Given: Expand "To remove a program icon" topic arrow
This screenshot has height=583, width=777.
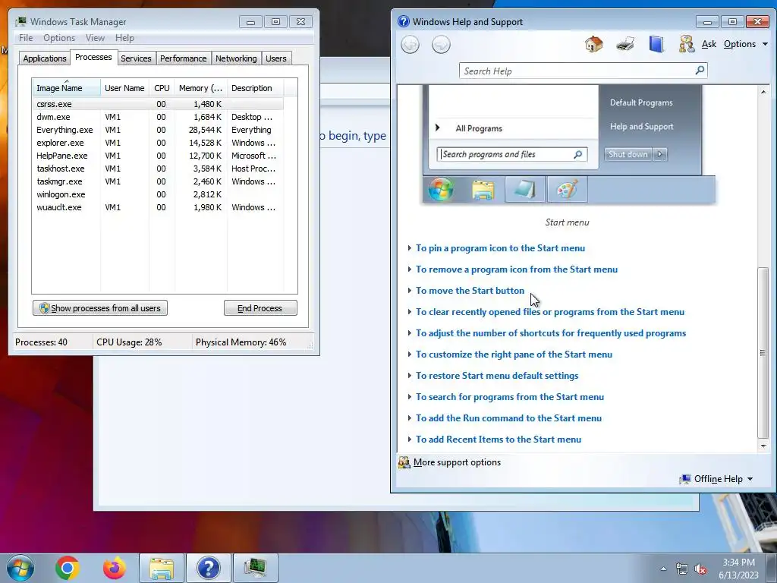Looking at the screenshot, I should (409, 269).
